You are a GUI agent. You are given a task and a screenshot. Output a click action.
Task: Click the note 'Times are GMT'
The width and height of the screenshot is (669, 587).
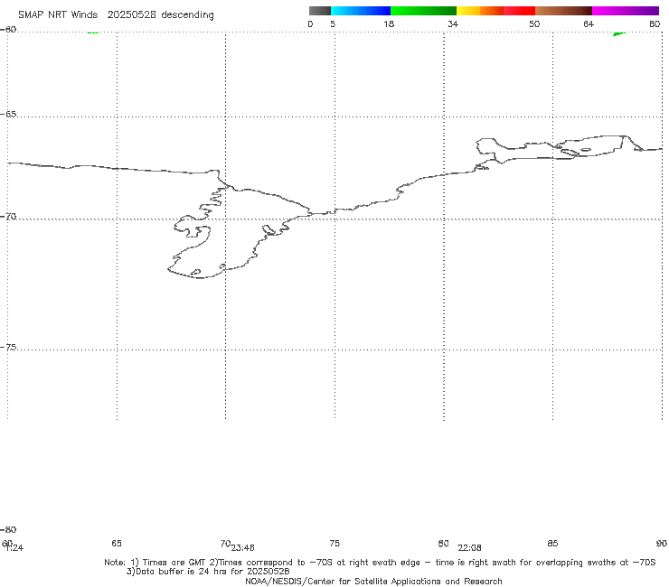(x=174, y=563)
